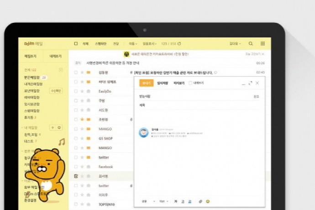315x210 pixels.
Task: Open the 휴지통 trash folder
Action: (29, 117)
